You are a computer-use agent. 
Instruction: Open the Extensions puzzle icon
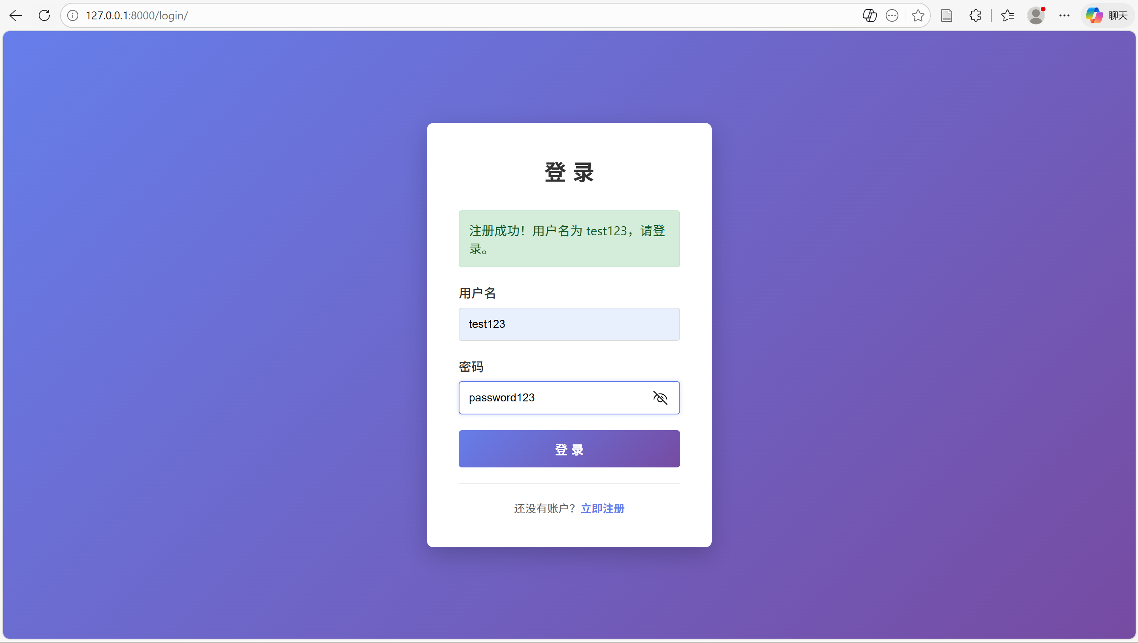[x=975, y=16]
